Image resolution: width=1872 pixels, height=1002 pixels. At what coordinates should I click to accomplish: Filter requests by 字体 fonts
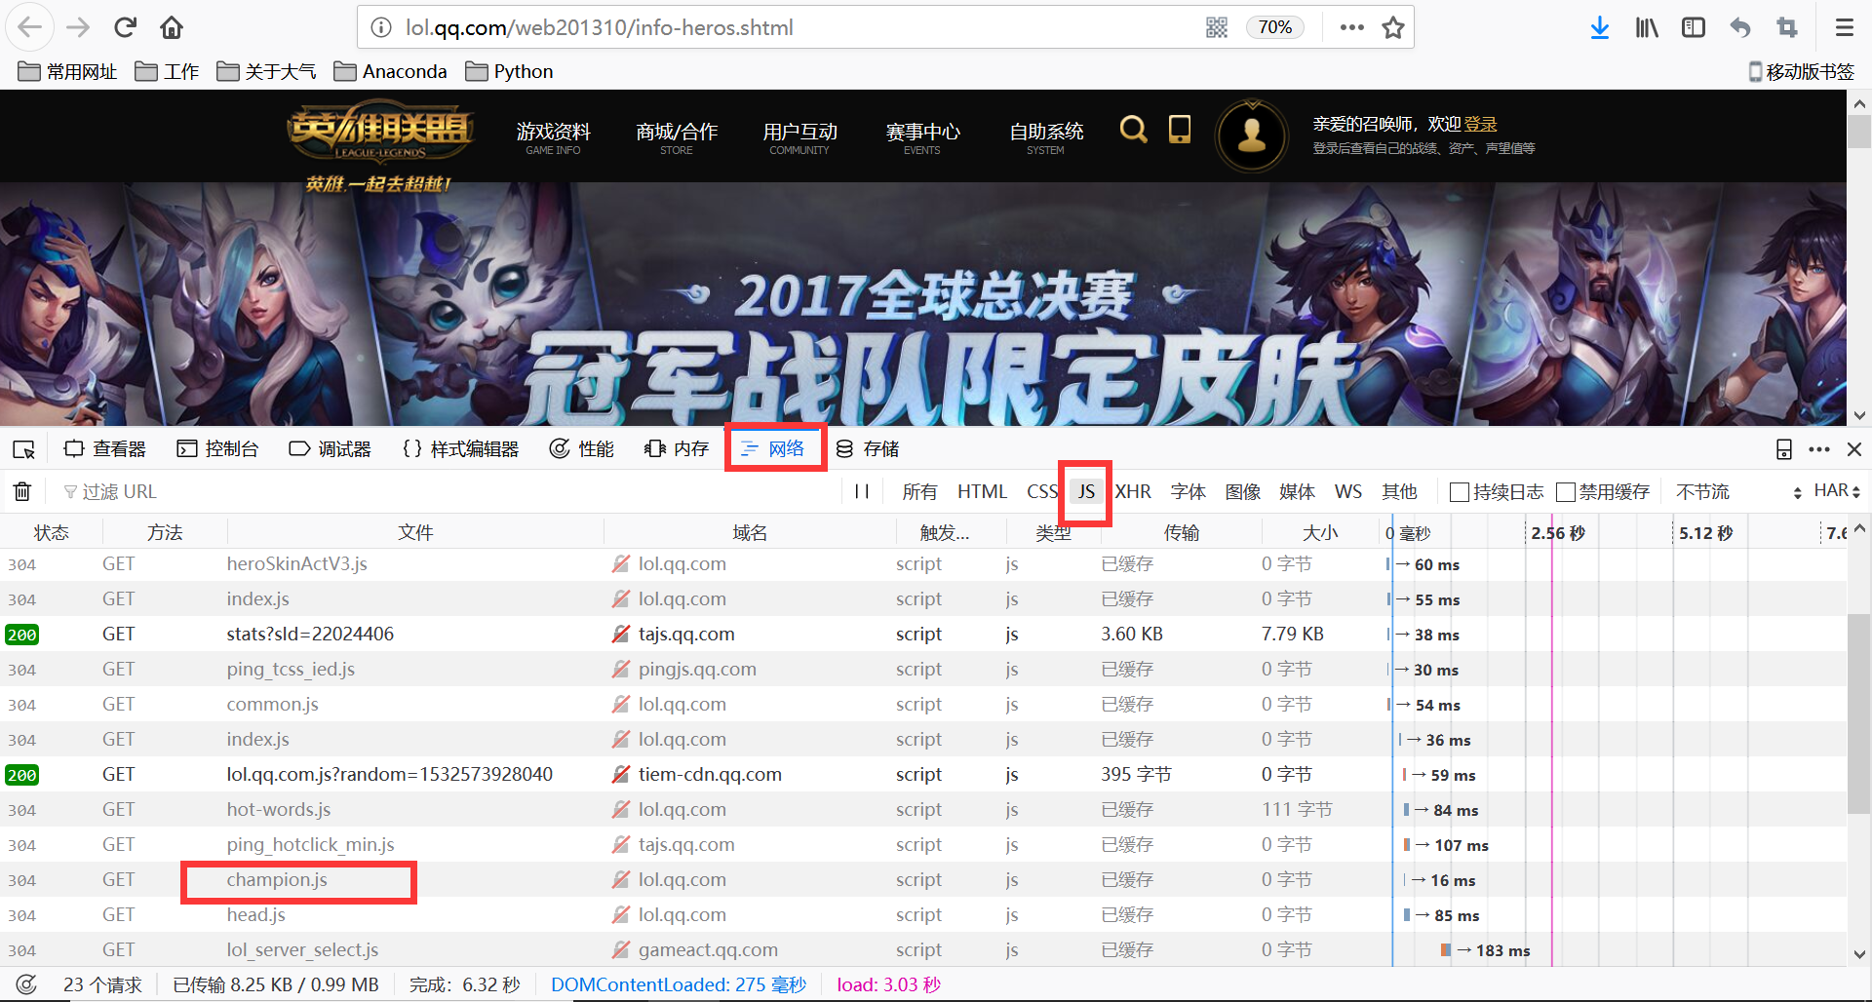[1188, 491]
